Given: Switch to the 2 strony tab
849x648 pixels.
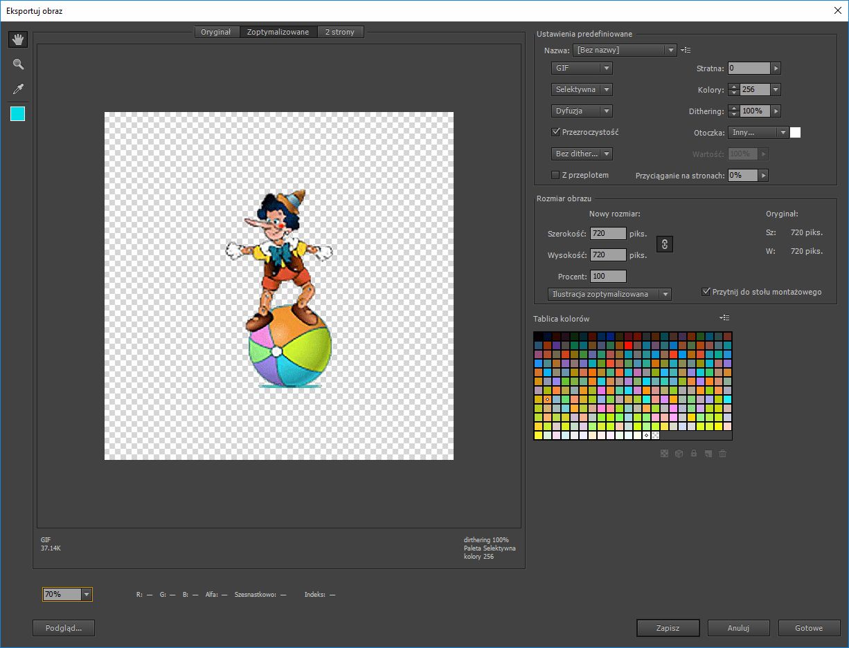Looking at the screenshot, I should (339, 32).
